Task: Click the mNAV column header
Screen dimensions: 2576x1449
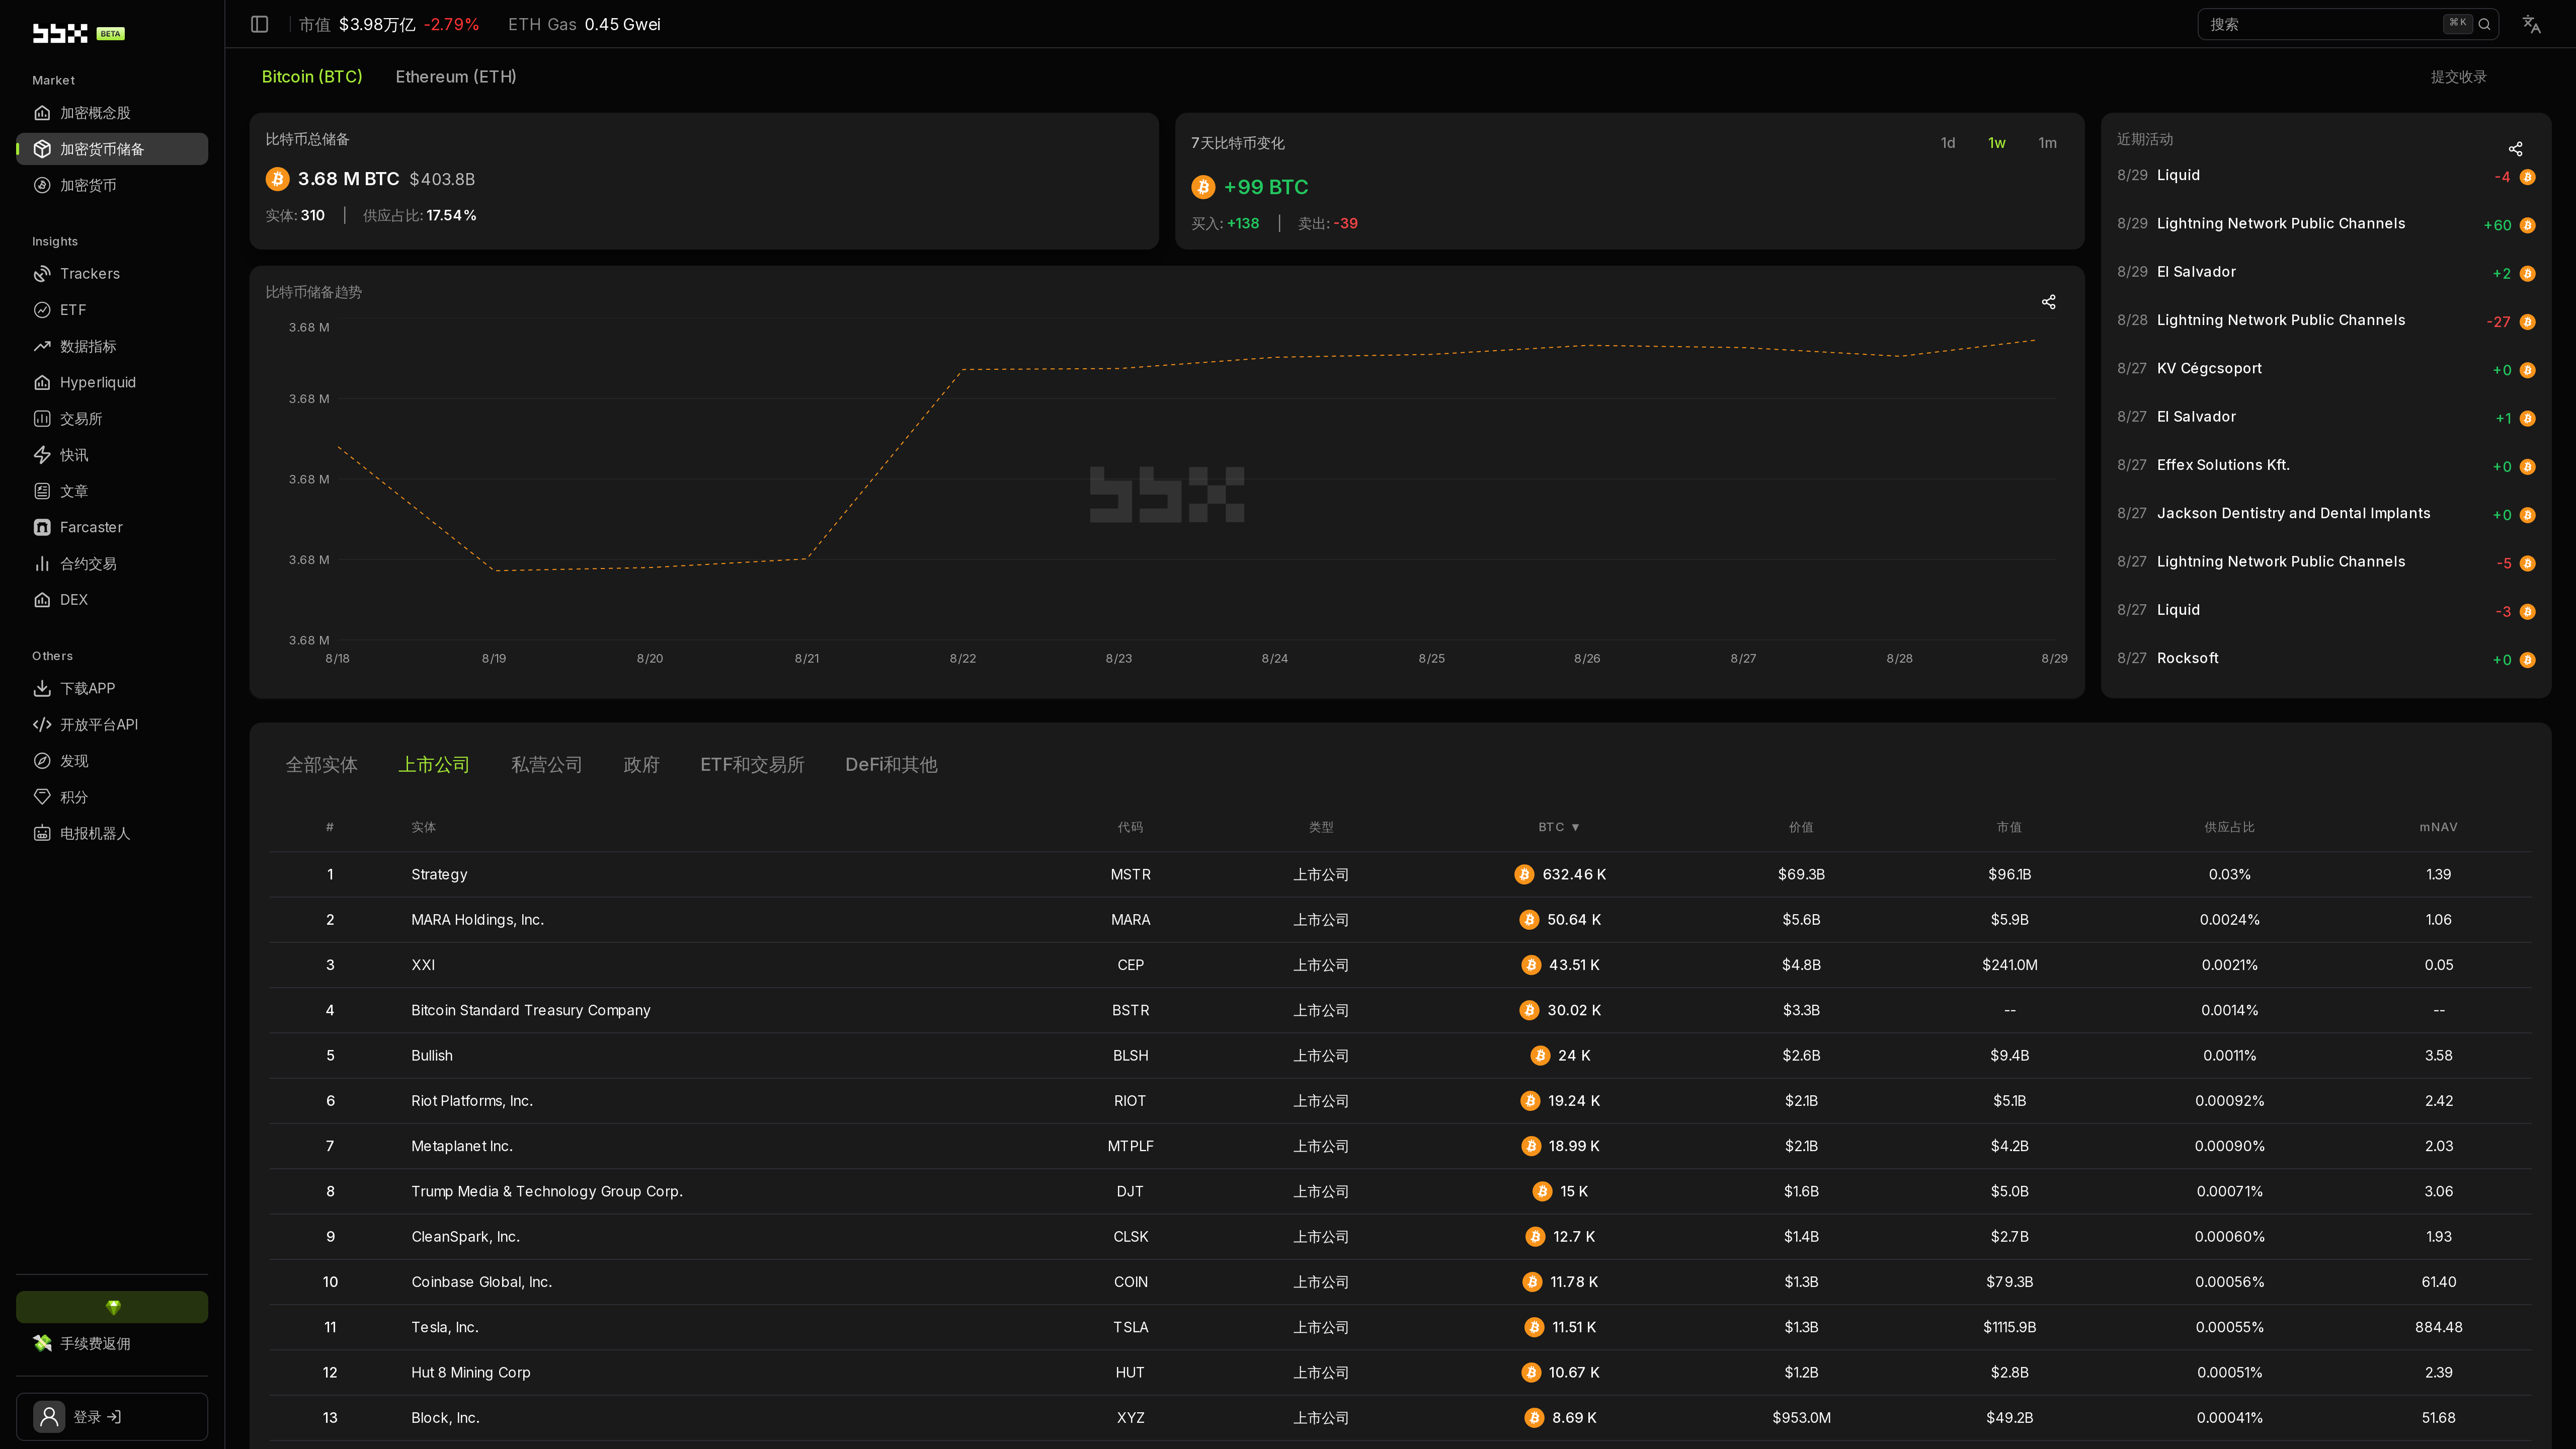Action: click(x=2438, y=827)
